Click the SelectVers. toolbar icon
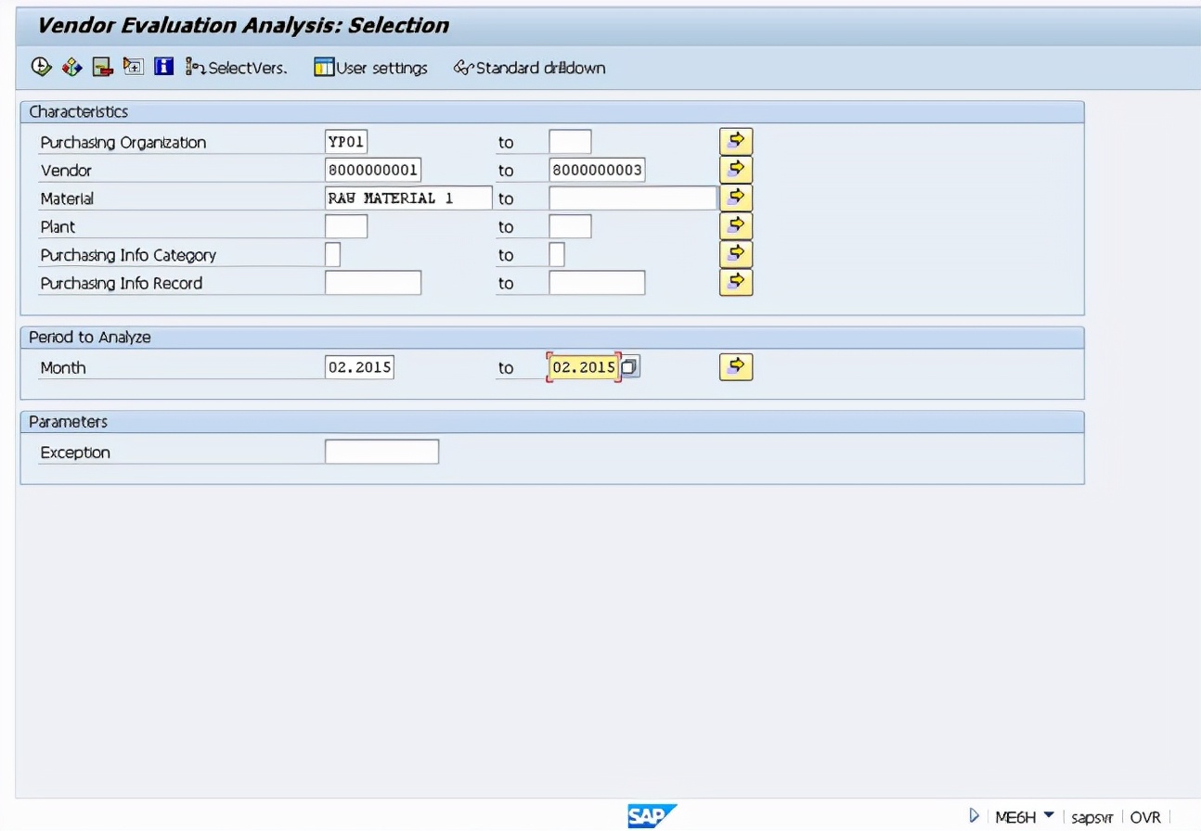Image resolution: width=1201 pixels, height=831 pixels. tap(235, 67)
